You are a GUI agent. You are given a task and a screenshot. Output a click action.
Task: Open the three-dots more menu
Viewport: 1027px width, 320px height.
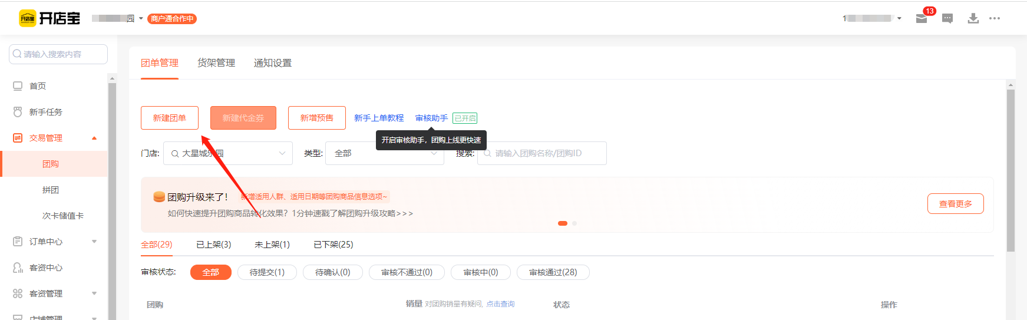(x=995, y=19)
